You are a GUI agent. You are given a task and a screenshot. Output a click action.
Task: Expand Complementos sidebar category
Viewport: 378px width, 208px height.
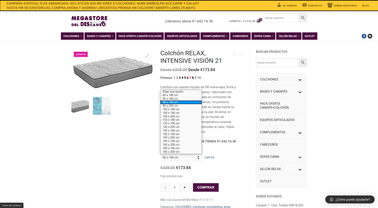(x=300, y=133)
